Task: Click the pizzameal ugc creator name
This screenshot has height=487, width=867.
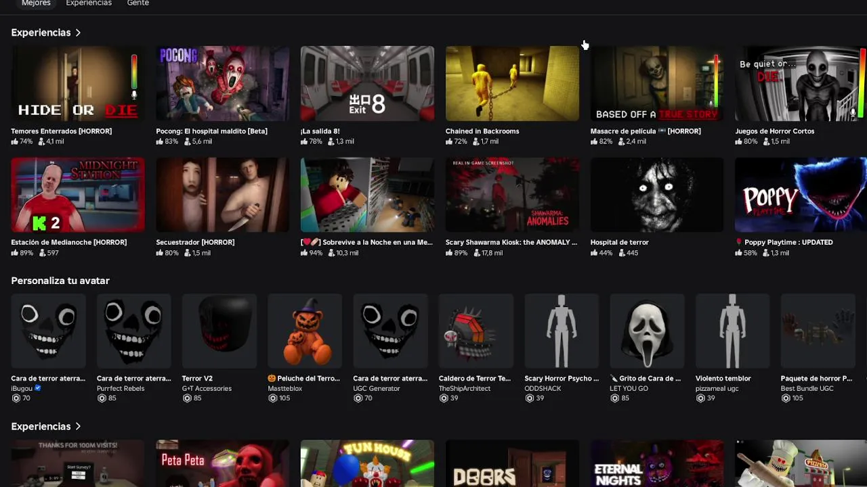Action: pos(717,388)
